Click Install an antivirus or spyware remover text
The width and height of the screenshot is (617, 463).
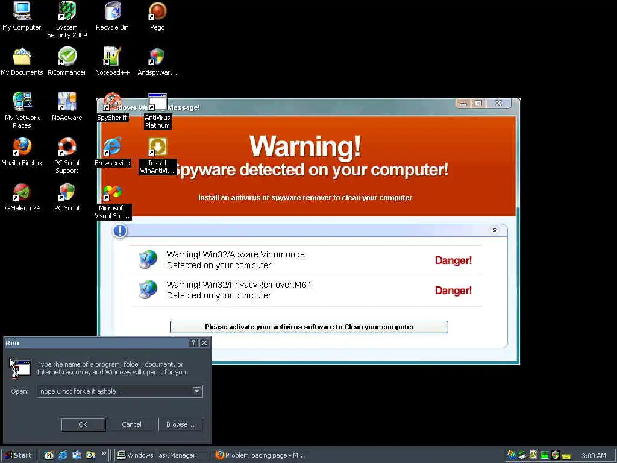pos(305,198)
